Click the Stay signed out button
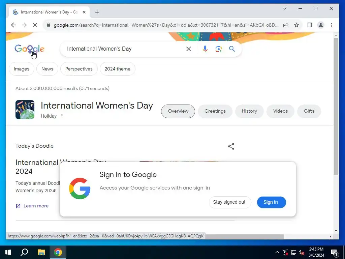The width and height of the screenshot is (345, 259). 230,202
